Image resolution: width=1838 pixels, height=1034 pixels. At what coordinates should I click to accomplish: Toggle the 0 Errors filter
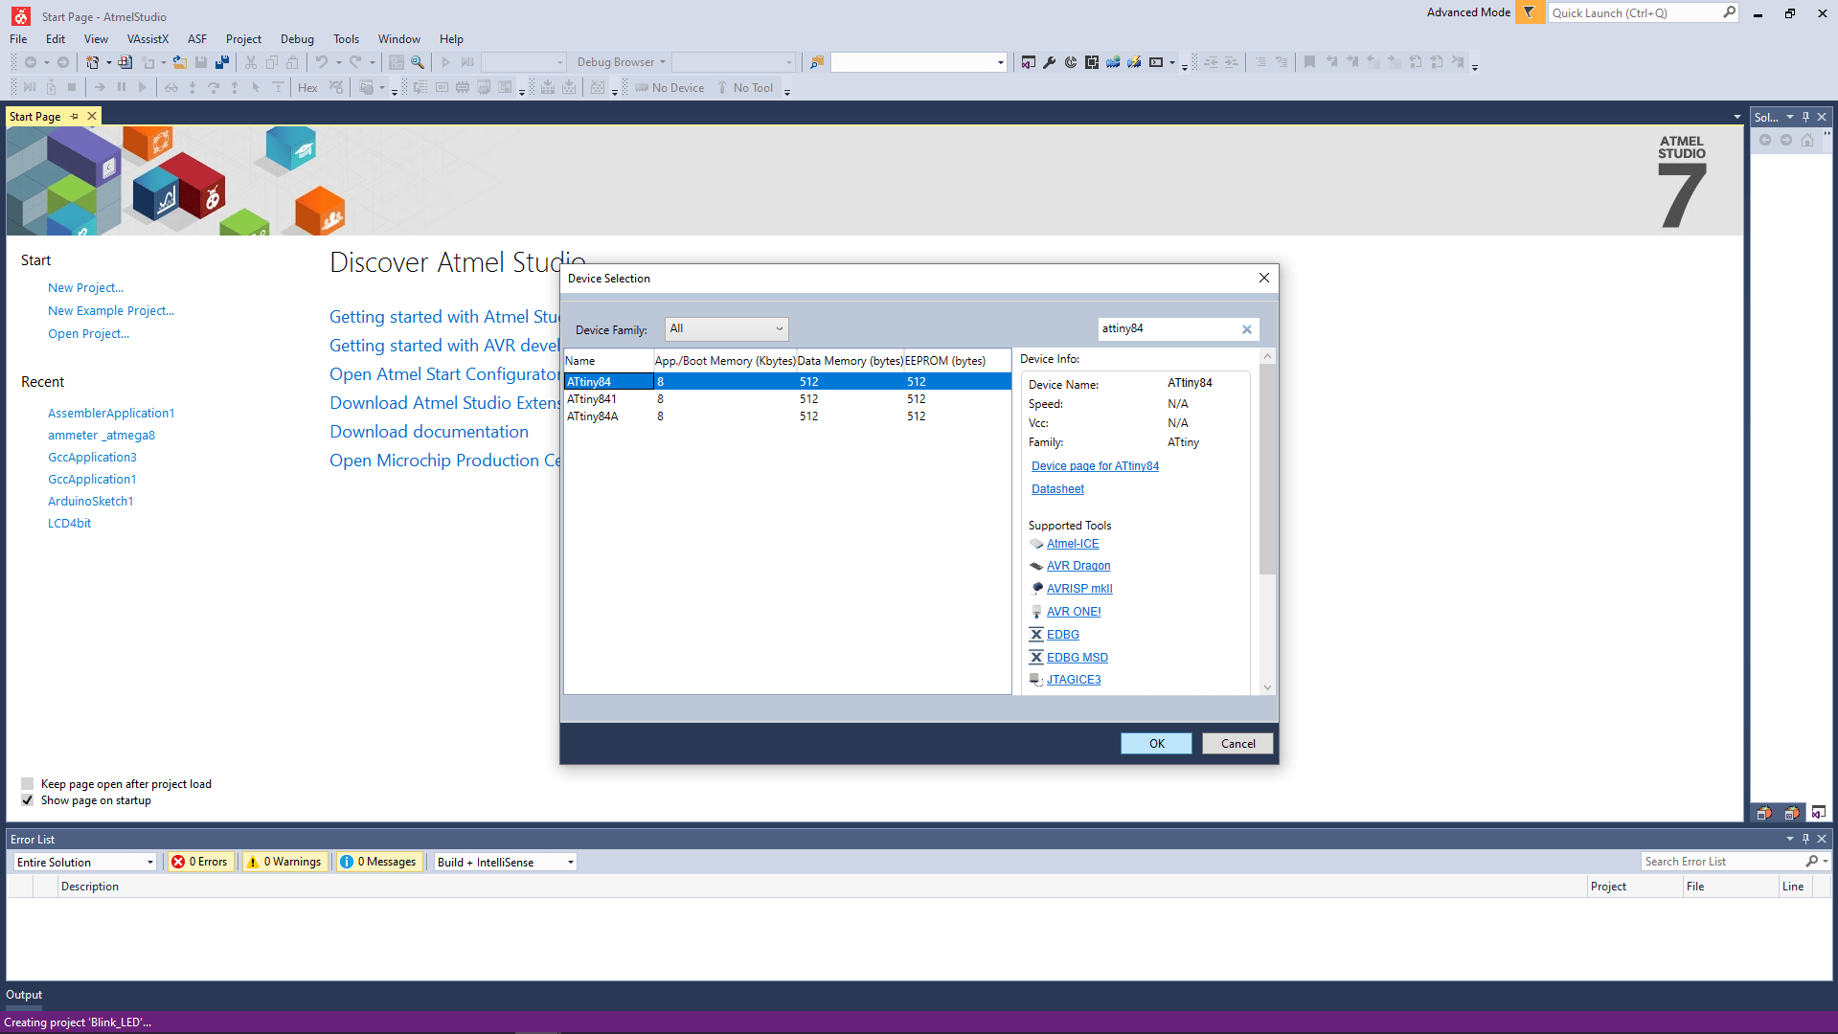point(199,862)
